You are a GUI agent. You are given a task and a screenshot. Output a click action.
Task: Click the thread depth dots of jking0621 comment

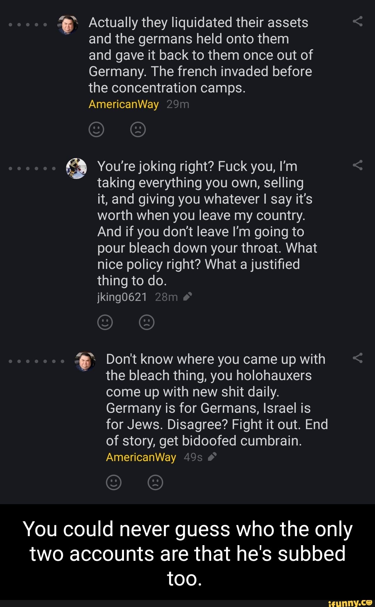coord(32,169)
